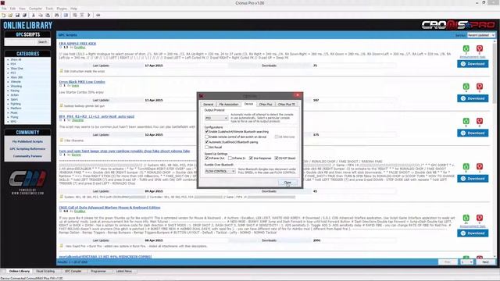Image resolution: width=500 pixels, height=281 pixels.
Task: Open the My Published Scripts link
Action: [27, 141]
